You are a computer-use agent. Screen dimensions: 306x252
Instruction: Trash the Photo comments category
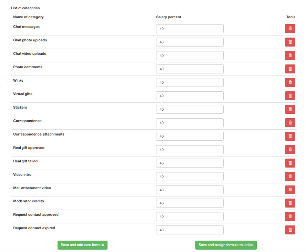coord(290,69)
